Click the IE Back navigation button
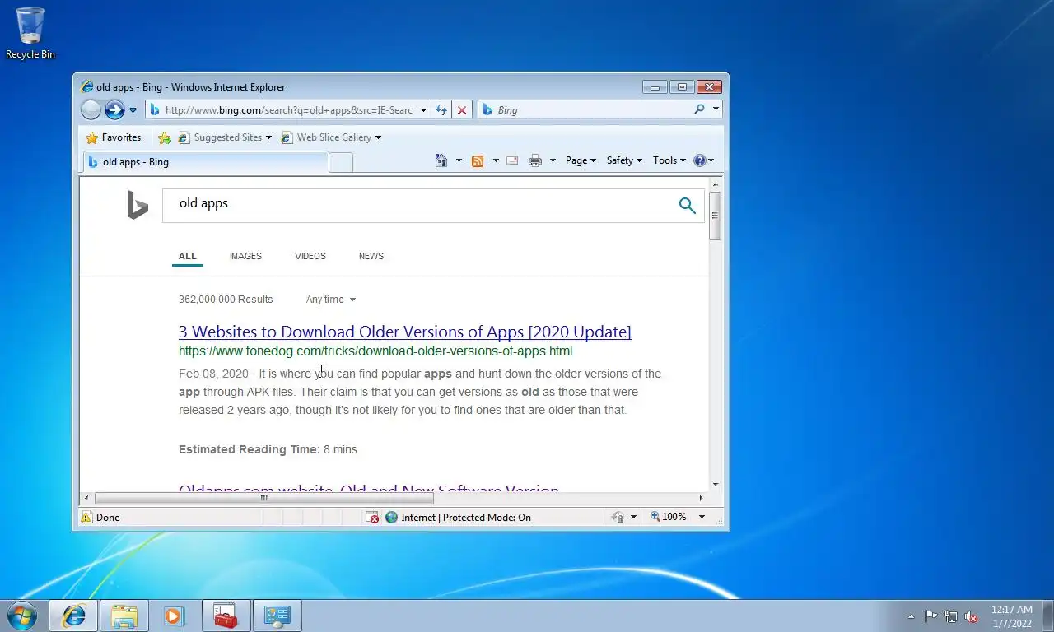 (91, 109)
